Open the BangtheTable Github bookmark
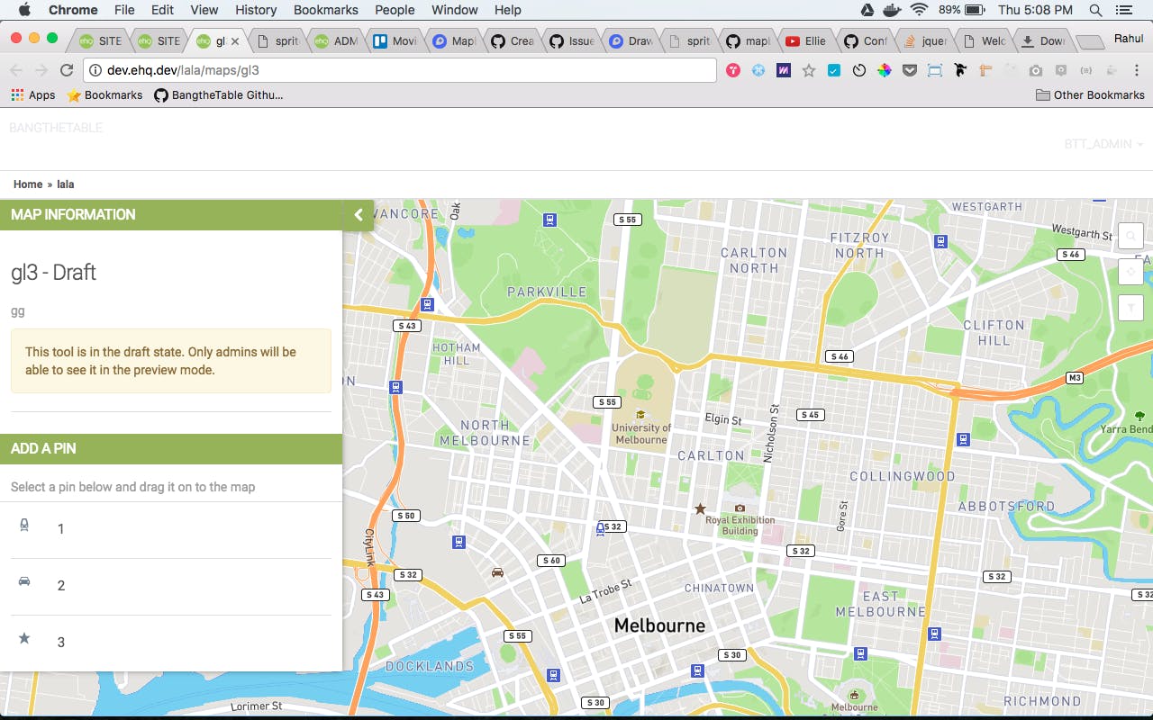 pyautogui.click(x=218, y=94)
